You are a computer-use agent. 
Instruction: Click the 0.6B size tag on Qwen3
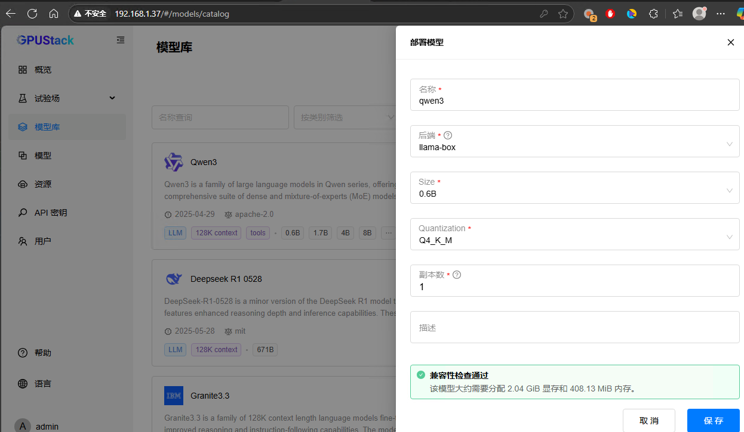(293, 233)
